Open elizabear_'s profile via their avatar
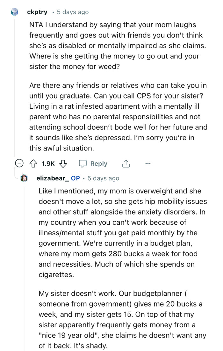The image size is (223, 351). [x=24, y=178]
